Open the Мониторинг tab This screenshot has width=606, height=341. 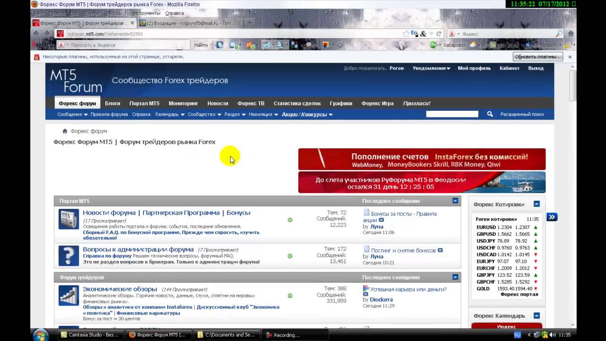click(183, 103)
